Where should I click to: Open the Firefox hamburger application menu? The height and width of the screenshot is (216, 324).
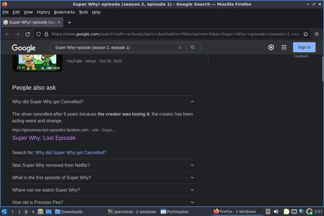point(317,34)
